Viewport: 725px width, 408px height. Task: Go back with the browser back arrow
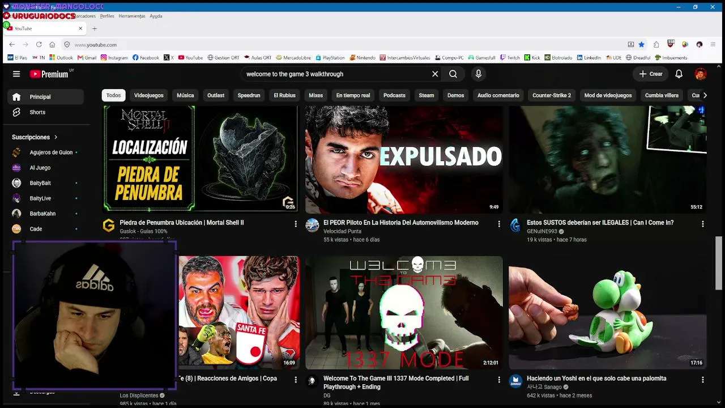click(12, 44)
